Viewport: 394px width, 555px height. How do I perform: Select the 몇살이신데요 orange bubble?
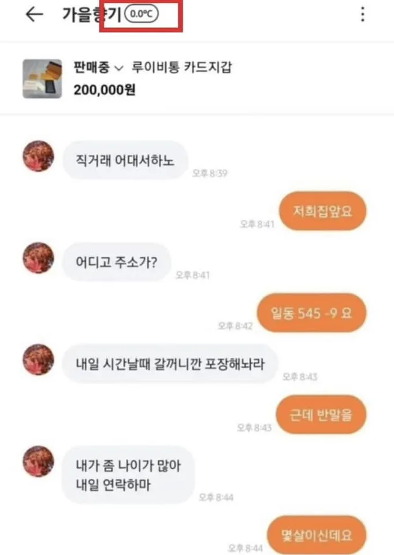tap(317, 535)
